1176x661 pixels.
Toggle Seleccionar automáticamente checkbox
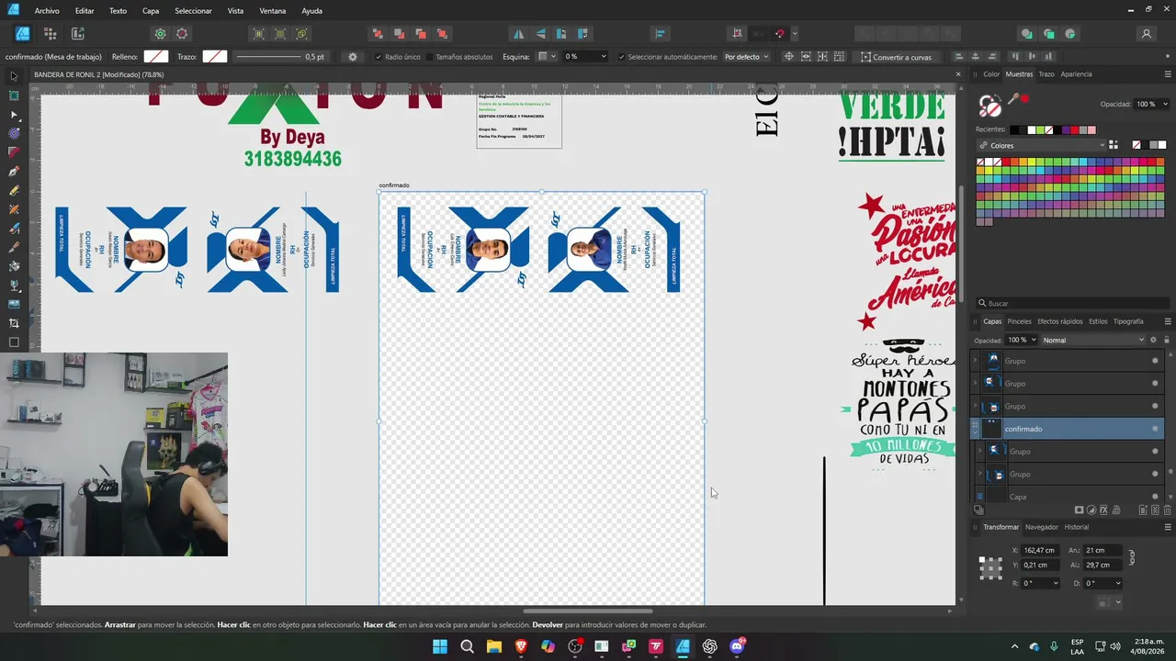pos(621,57)
